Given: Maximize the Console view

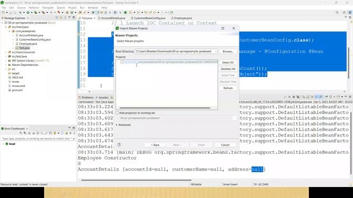Looking at the screenshot, I should pos(350,97).
